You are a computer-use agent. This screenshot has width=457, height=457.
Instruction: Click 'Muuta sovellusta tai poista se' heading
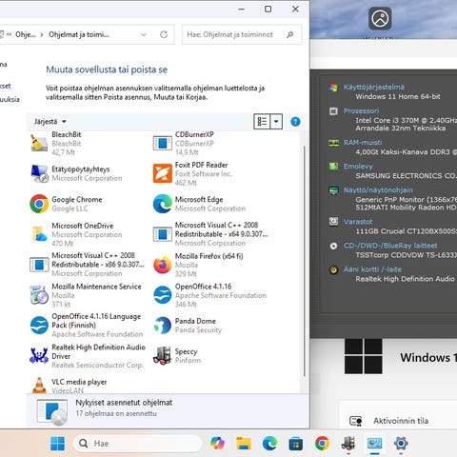tap(107, 70)
